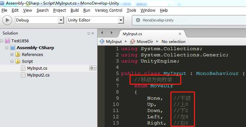Select the 'Script' folder label
246x127 pixels.
(27, 62)
